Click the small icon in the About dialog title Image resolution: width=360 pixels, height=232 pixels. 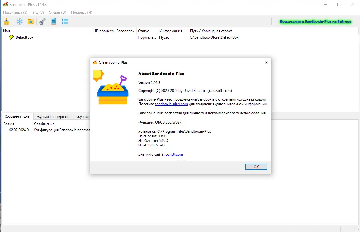pos(94,63)
